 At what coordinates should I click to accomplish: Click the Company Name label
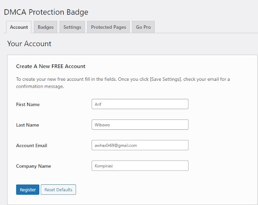pos(34,166)
